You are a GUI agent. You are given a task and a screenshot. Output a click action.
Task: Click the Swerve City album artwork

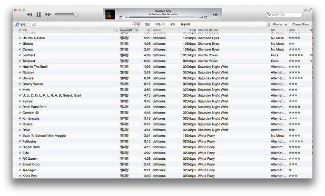click(110, 14)
